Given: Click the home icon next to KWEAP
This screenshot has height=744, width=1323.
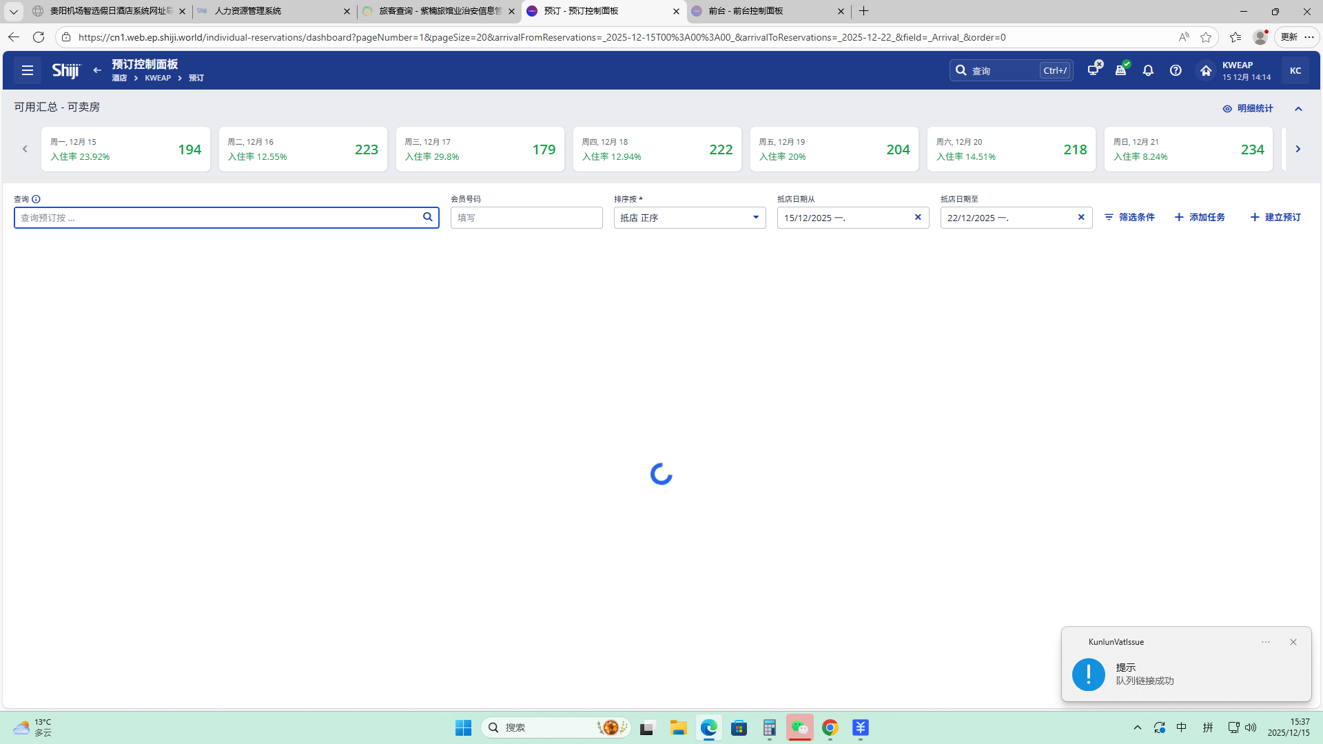Looking at the screenshot, I should pos(1206,70).
